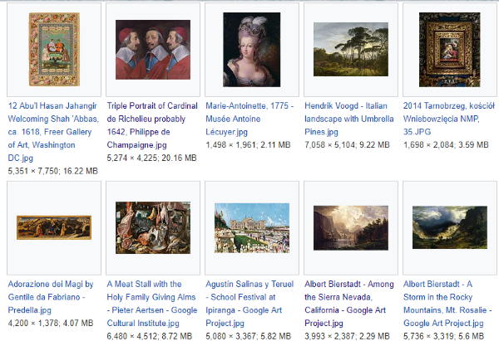Viewport: 499px width, 341px height.
Task: Open the Meat Stall painting thumbnail
Action: tap(153, 227)
